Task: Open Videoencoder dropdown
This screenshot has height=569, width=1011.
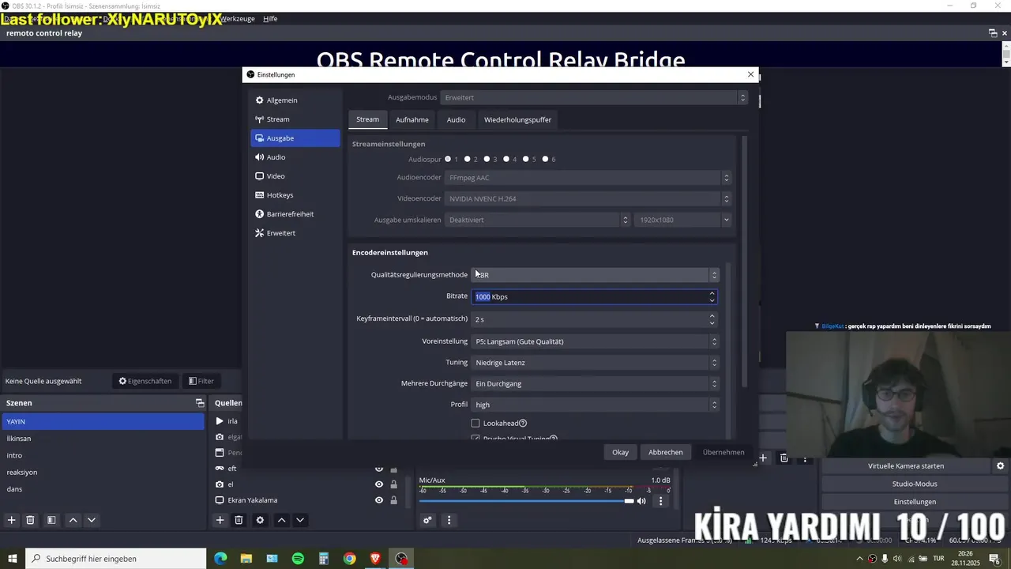Action: [x=588, y=198]
